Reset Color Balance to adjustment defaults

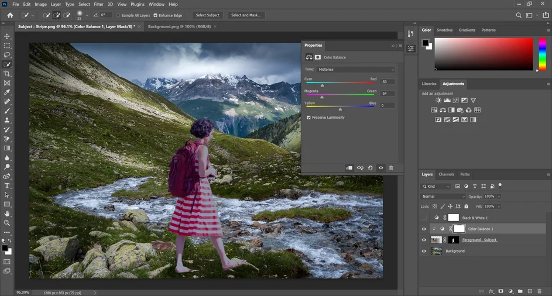pyautogui.click(x=370, y=168)
